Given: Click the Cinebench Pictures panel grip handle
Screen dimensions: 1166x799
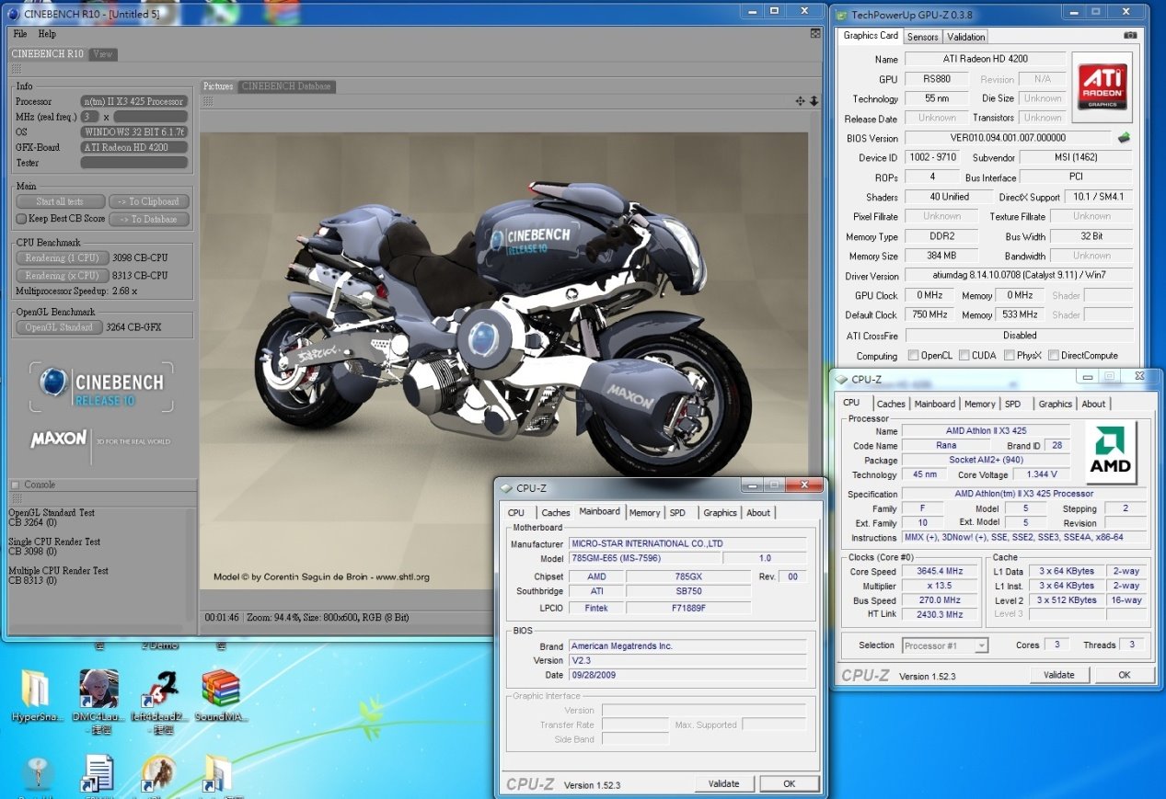Looking at the screenshot, I should [x=208, y=101].
